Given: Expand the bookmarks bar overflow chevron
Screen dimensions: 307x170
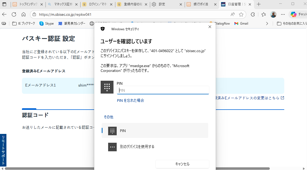Looking at the screenshot, I should click(x=267, y=24).
